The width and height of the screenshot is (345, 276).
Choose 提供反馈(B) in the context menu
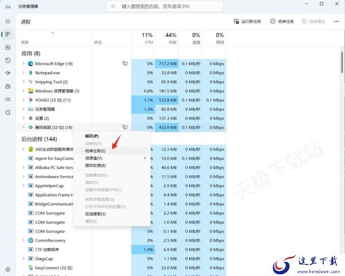point(95,166)
